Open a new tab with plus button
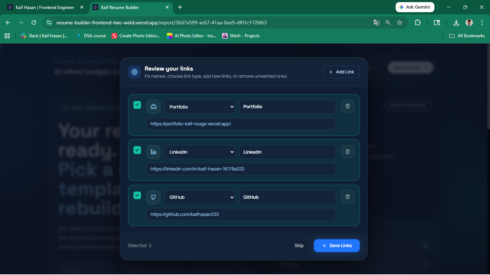The image size is (490, 275). point(180,7)
